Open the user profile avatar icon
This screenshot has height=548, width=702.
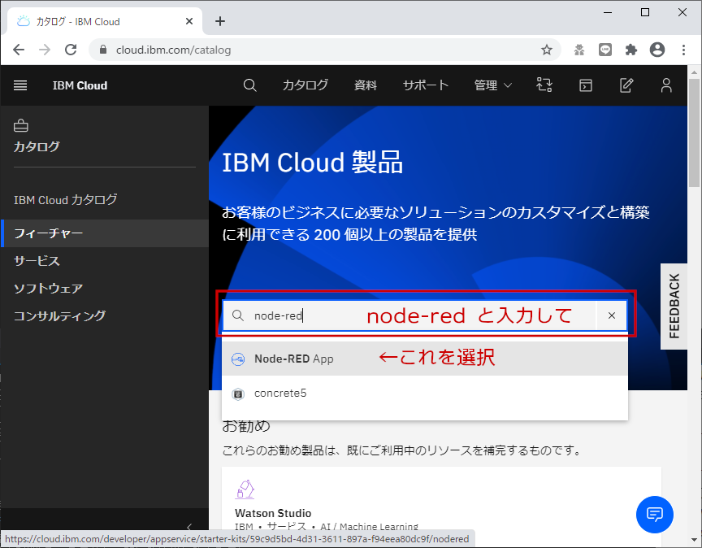666,85
